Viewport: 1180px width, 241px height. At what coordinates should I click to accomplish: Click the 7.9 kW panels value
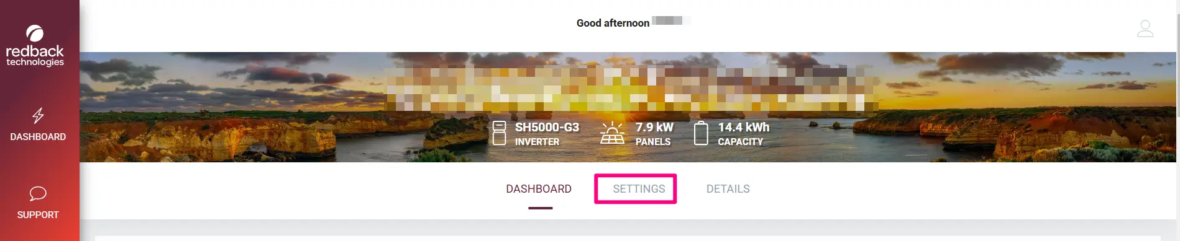654,127
